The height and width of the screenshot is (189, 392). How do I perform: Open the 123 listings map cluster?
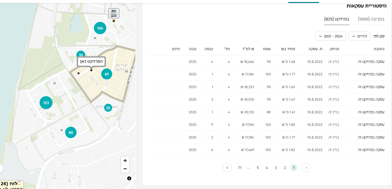[x=46, y=103]
